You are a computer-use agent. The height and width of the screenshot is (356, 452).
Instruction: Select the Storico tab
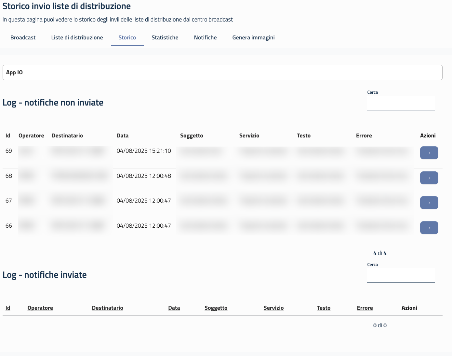pyautogui.click(x=127, y=37)
